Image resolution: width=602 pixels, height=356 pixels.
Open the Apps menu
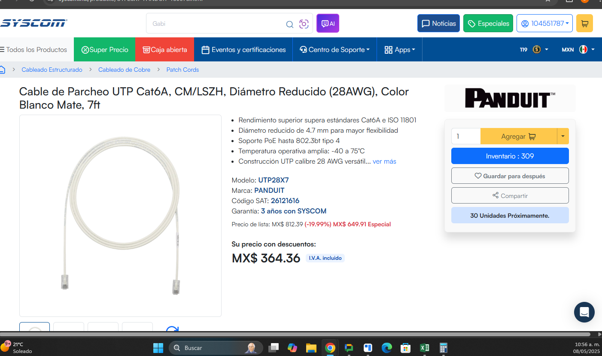[400, 50]
